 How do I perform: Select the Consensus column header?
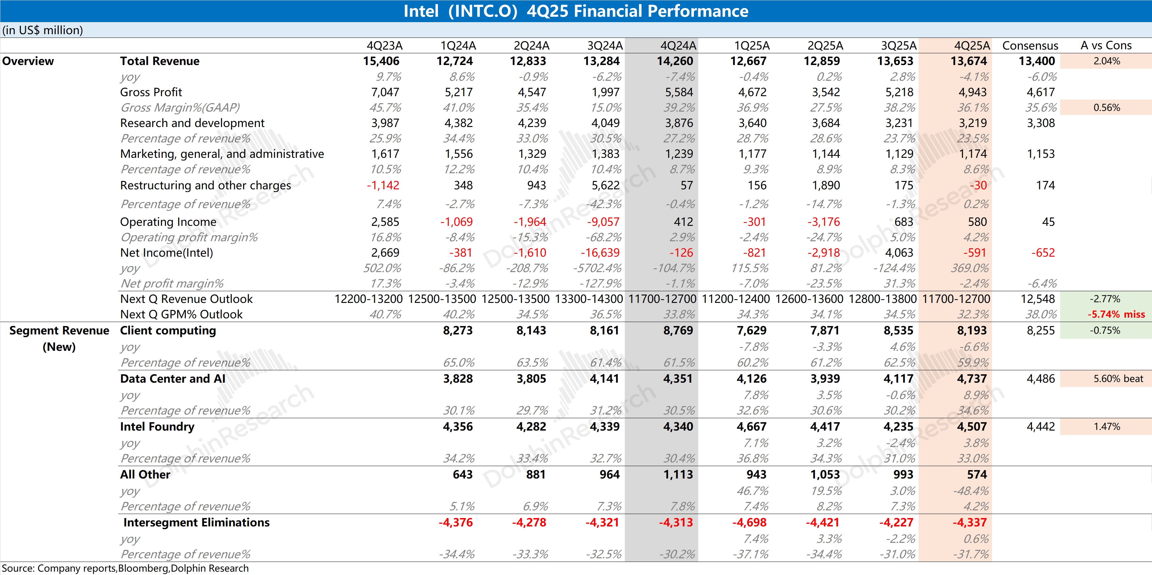pyautogui.click(x=1030, y=46)
